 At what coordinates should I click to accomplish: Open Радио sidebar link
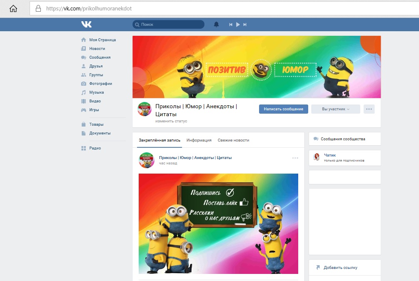(95, 148)
